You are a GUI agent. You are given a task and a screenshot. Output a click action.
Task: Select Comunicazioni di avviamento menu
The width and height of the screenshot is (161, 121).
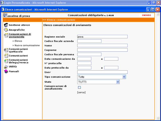click(x=20, y=35)
